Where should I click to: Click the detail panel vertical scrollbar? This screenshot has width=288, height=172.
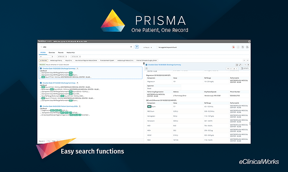tap(250, 123)
